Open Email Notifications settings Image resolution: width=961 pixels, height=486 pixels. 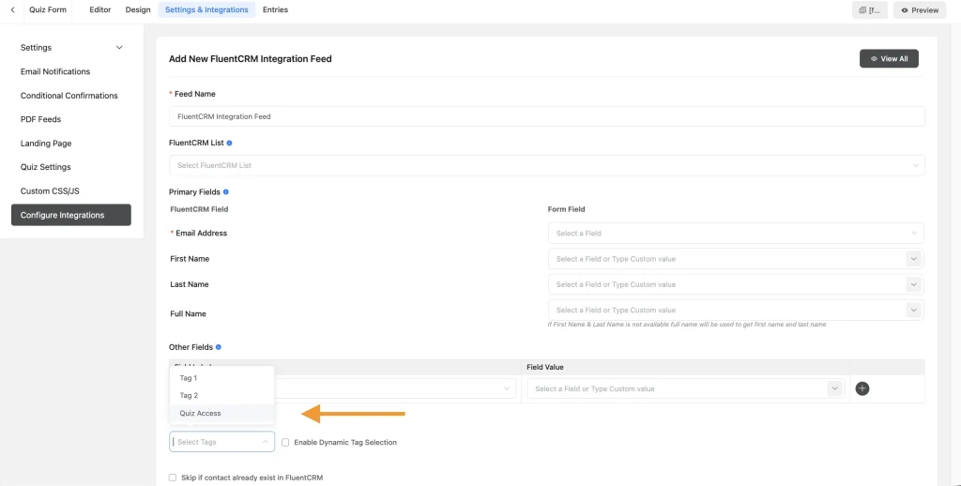[55, 71]
